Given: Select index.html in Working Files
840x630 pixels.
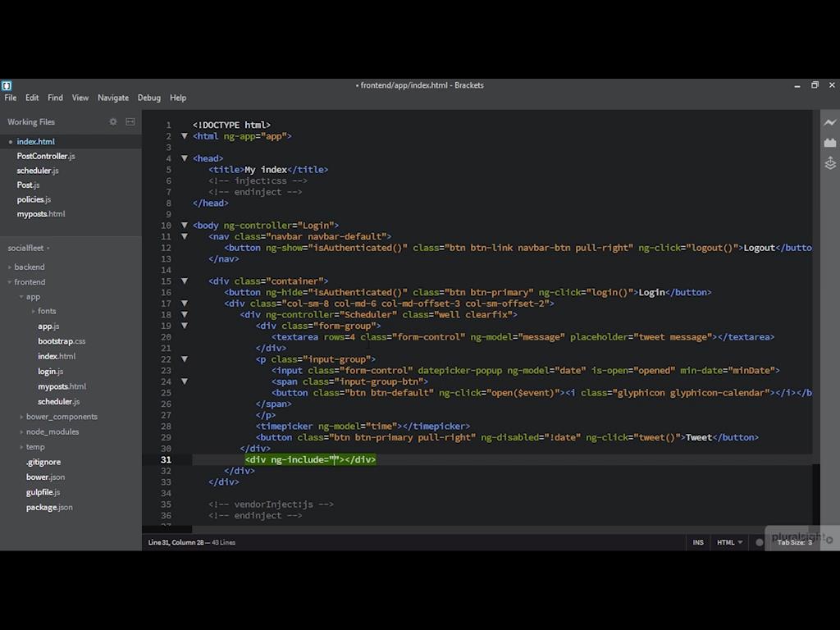Looking at the screenshot, I should coord(36,141).
